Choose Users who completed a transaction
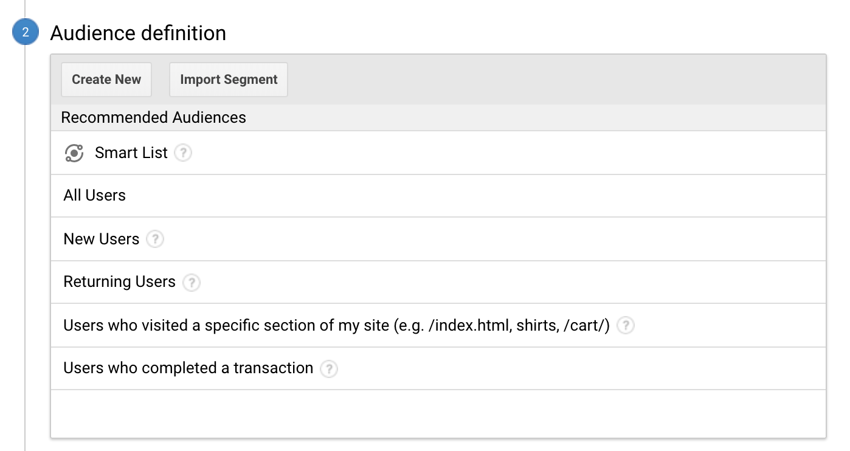Viewport: 850px width, 451px height. 188,368
